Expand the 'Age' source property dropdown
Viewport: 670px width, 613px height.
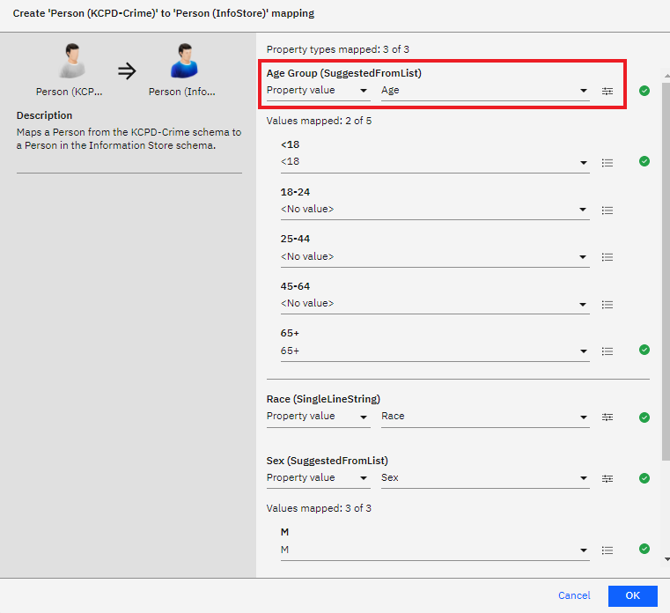tap(485, 91)
